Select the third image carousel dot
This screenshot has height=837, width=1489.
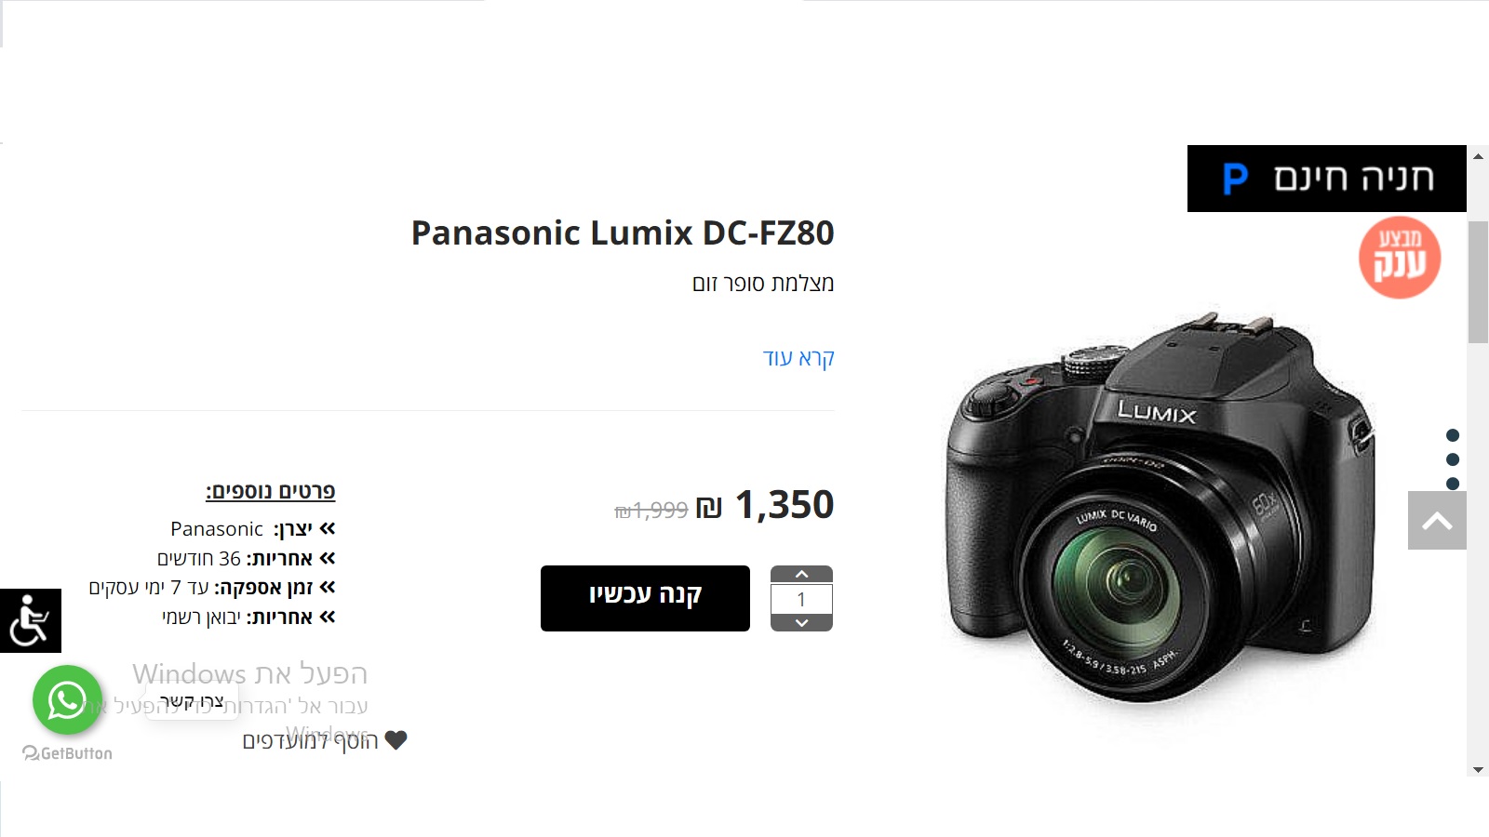click(x=1453, y=483)
